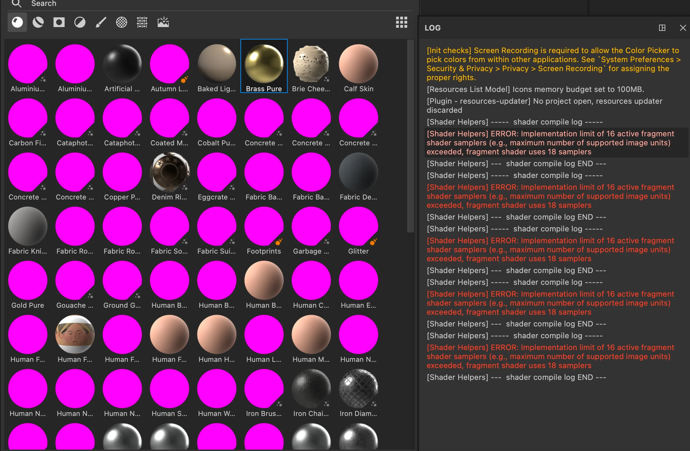Click the Iron Diamond material thumbnail

tap(359, 389)
